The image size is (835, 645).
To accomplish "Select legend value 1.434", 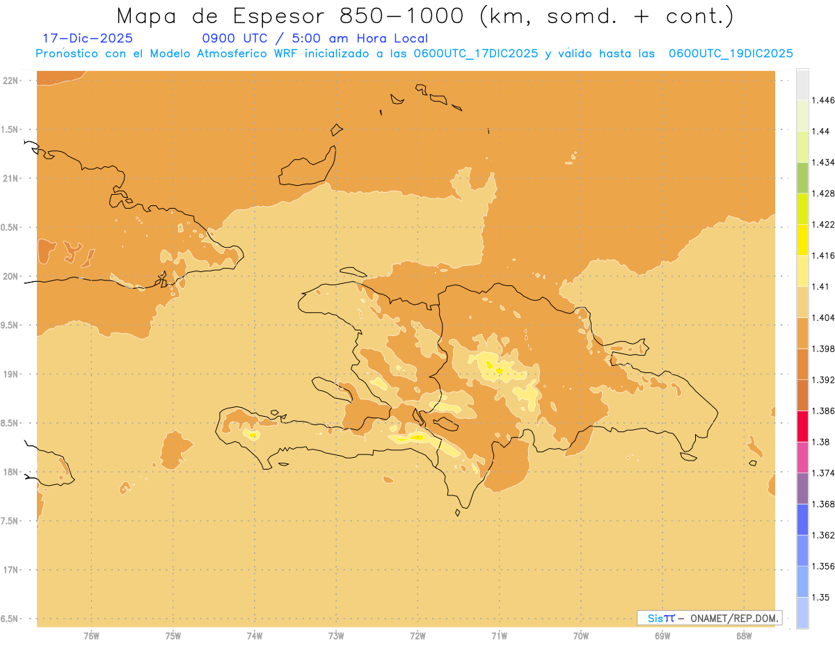I will tap(822, 162).
